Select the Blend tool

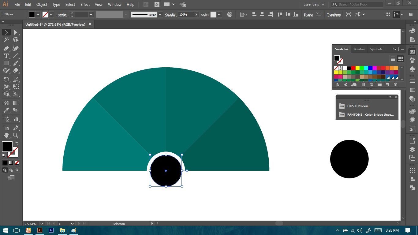(x=16, y=110)
